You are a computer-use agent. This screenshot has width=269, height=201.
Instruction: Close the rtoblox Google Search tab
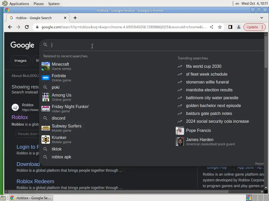(65, 18)
